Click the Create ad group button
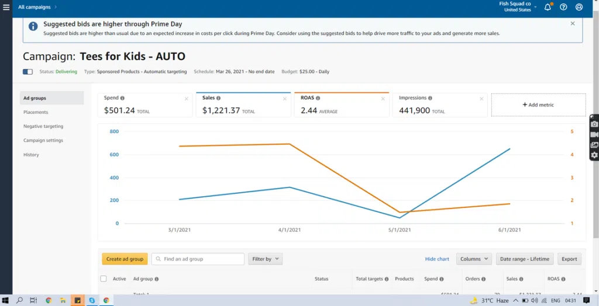 point(125,259)
